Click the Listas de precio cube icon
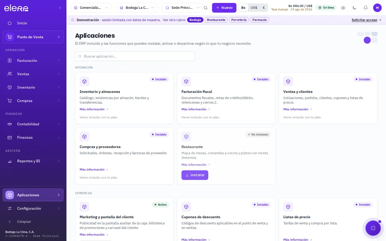This screenshot has height=241, width=386. click(288, 207)
